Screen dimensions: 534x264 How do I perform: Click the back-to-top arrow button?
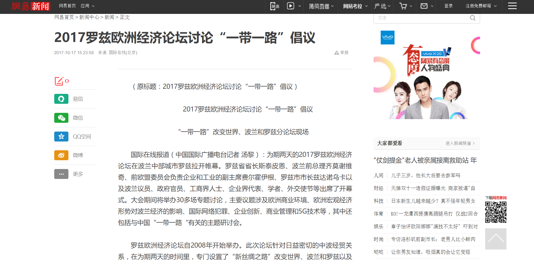495,239
